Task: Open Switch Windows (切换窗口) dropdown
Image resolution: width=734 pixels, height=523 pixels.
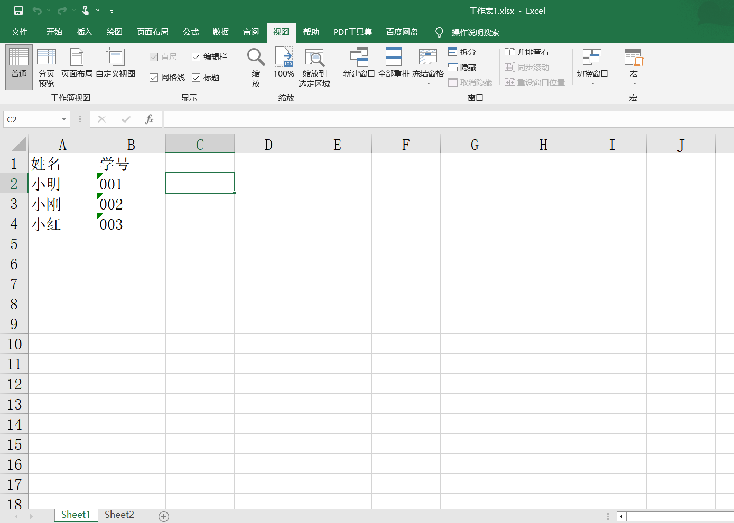Action: [592, 67]
